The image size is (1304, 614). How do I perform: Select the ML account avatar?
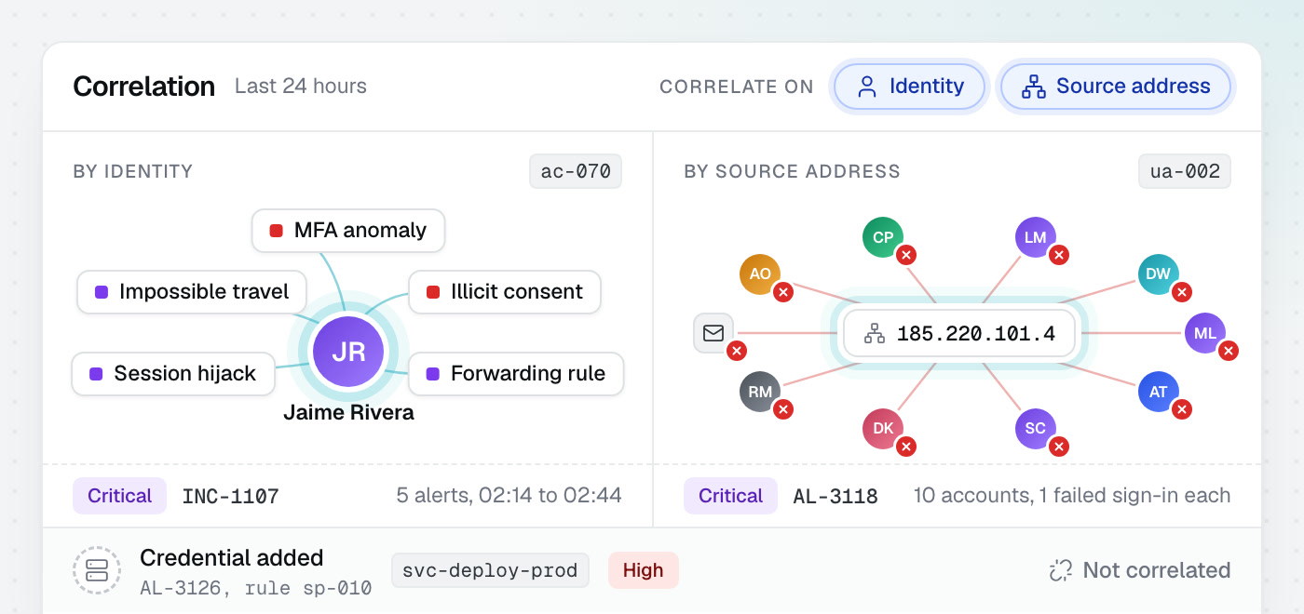tap(1204, 333)
